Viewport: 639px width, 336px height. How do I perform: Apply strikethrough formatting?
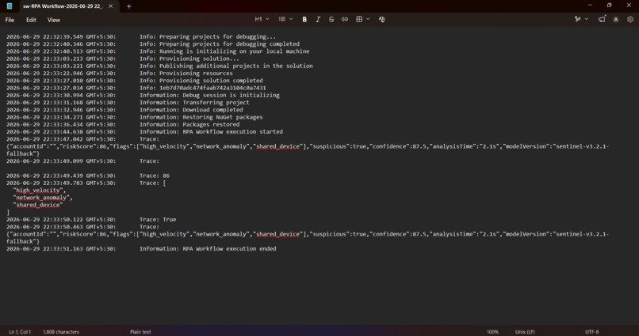click(x=331, y=20)
